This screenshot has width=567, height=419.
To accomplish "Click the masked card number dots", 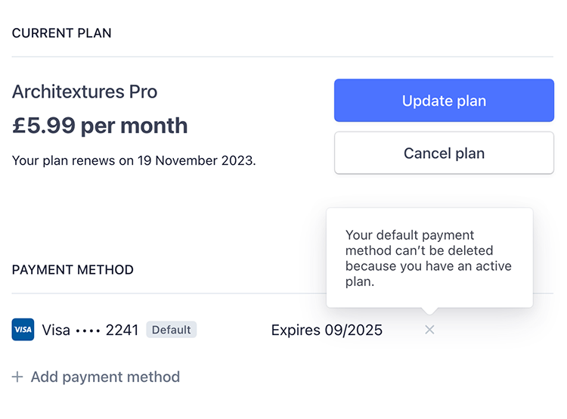I will (x=88, y=331).
